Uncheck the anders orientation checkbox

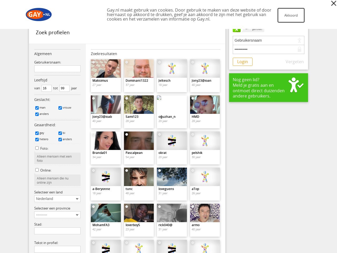(x=60, y=139)
